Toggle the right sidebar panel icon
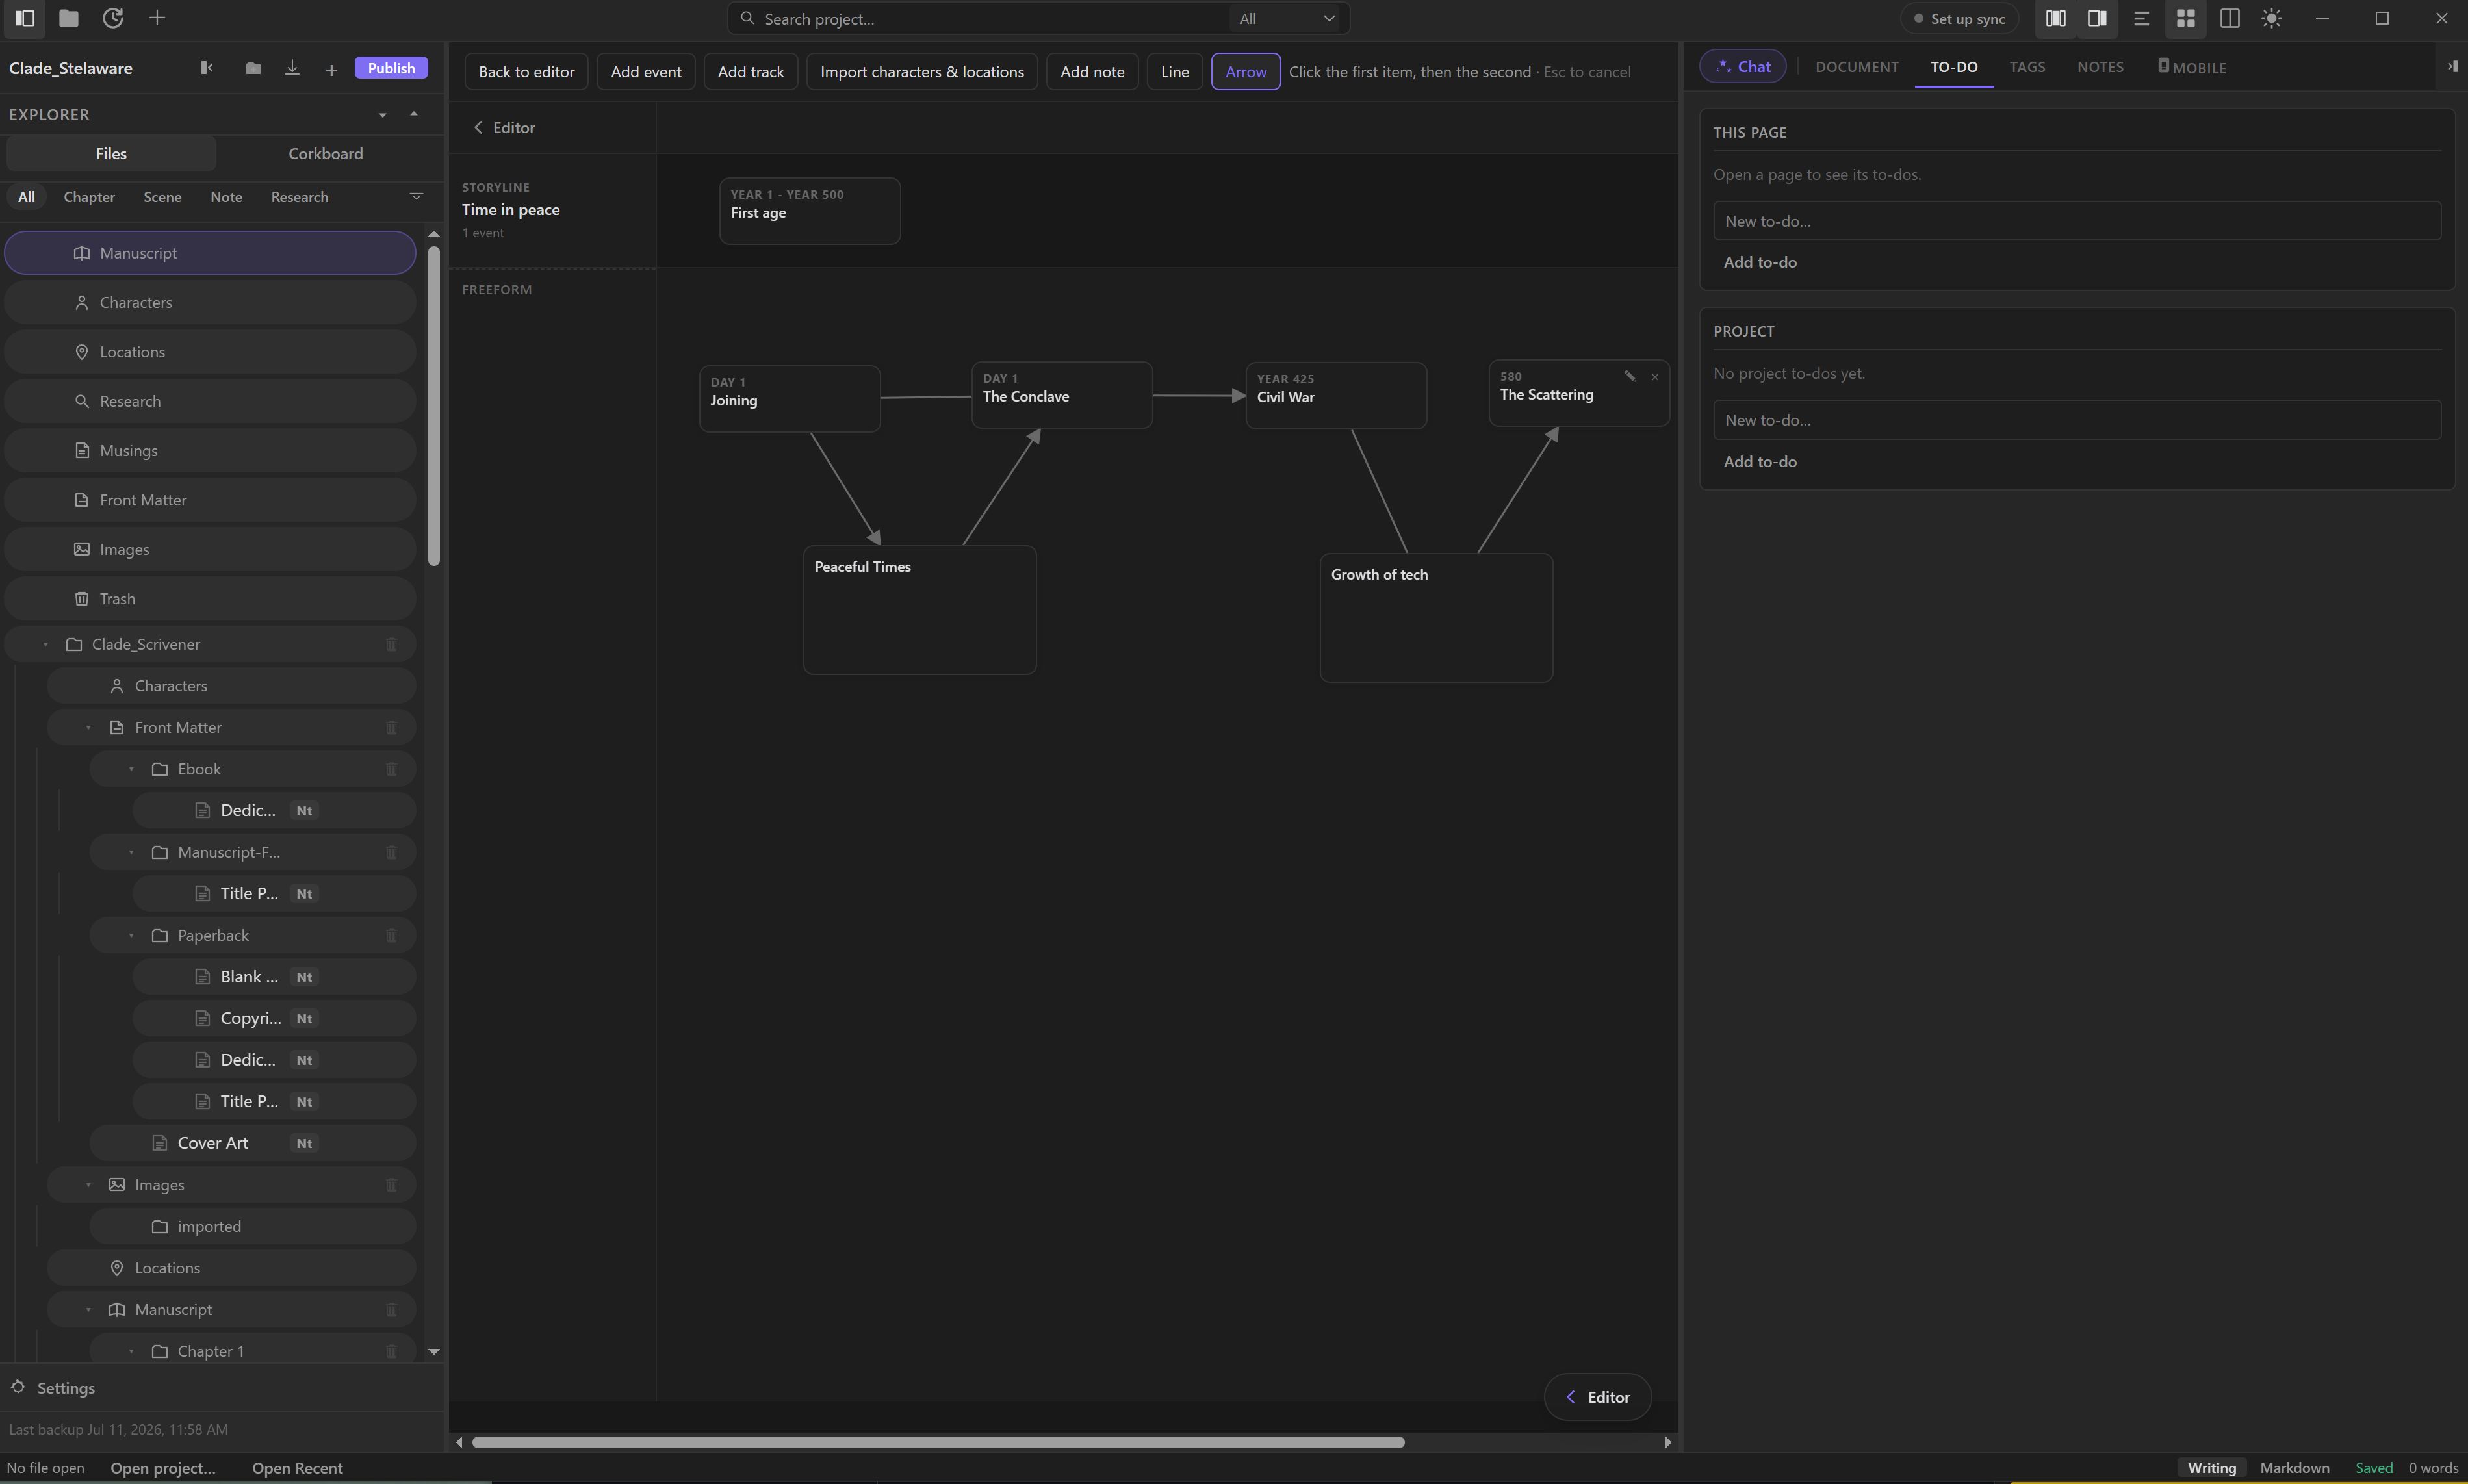Screen dimensions: 2468x1484 click(x=2097, y=18)
